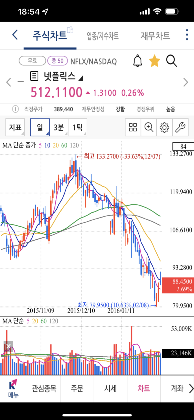
Task: Open the K 메뉴 menu icon
Action: 13,389
